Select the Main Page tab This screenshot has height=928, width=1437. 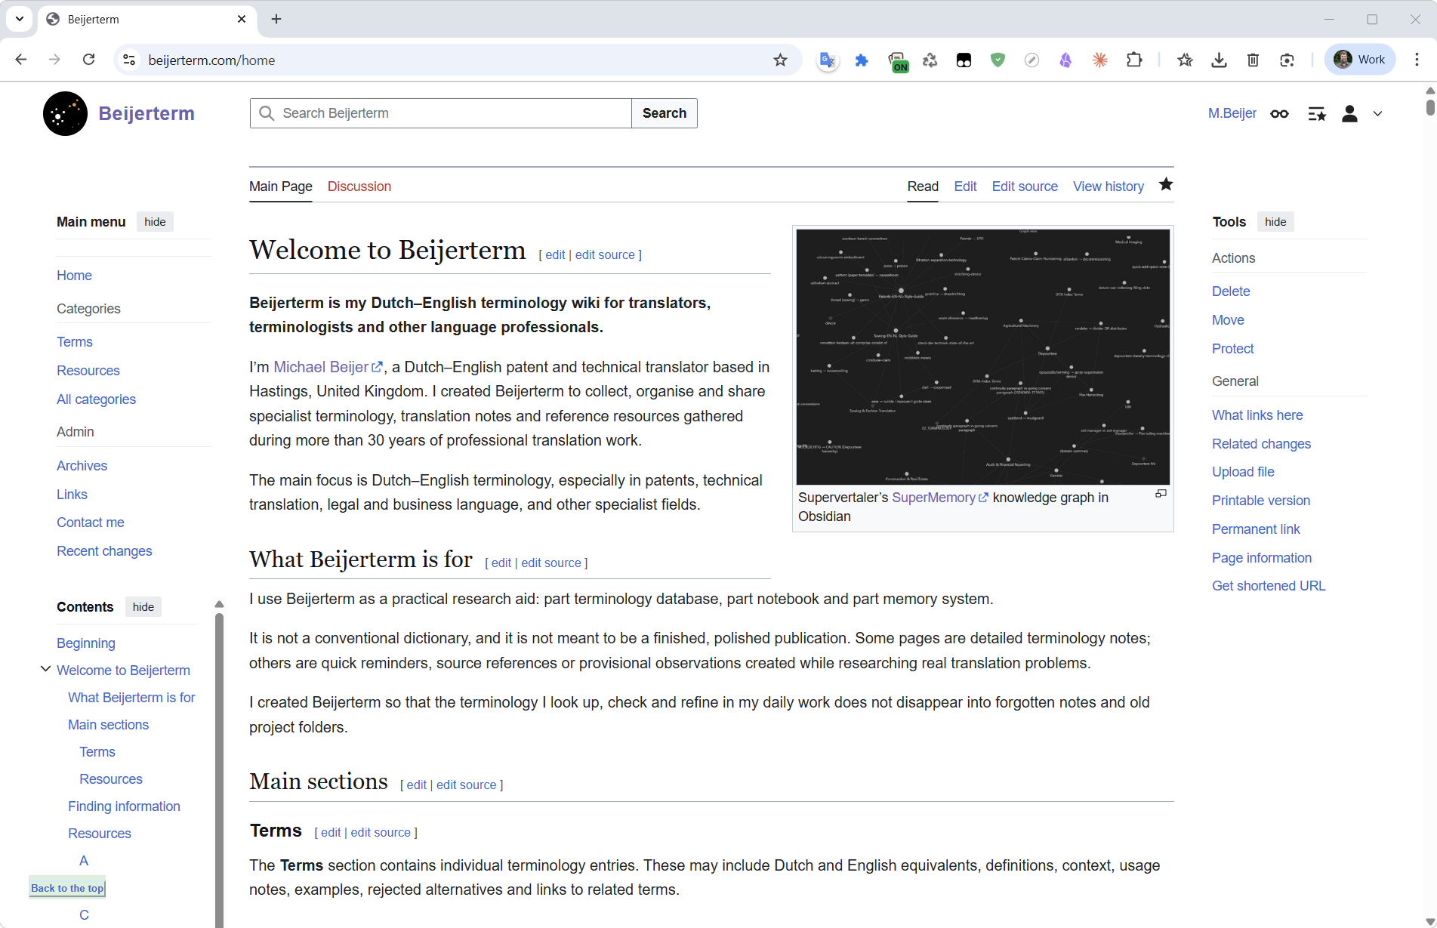(281, 187)
